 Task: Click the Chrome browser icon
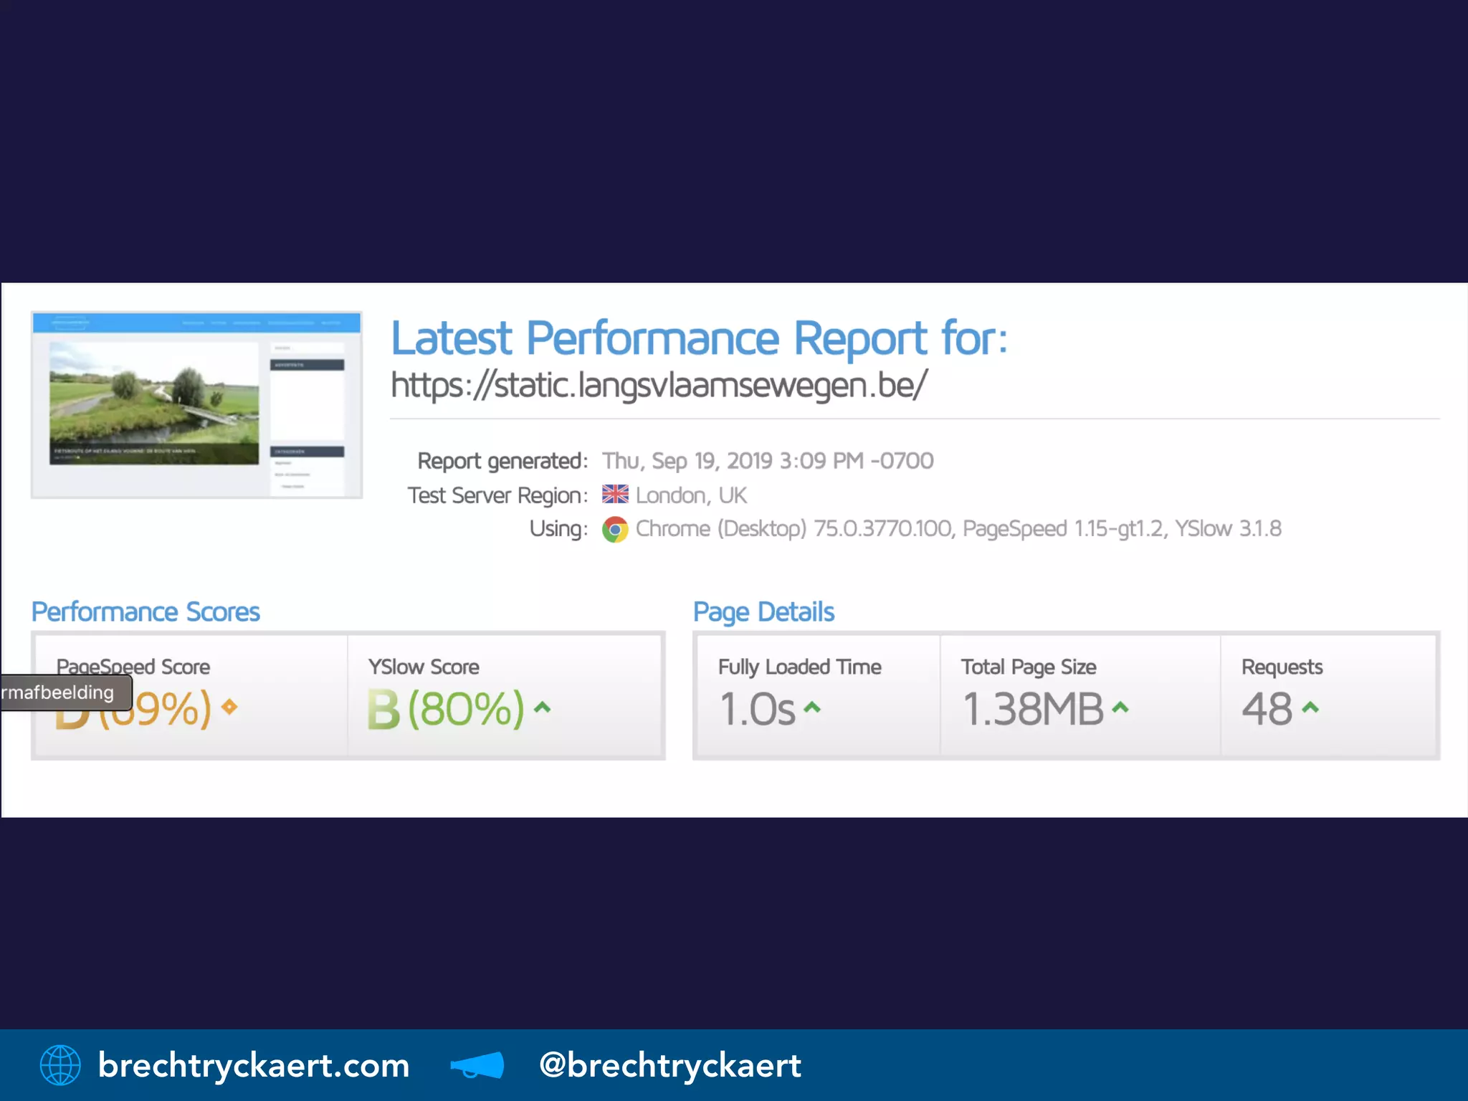(615, 529)
